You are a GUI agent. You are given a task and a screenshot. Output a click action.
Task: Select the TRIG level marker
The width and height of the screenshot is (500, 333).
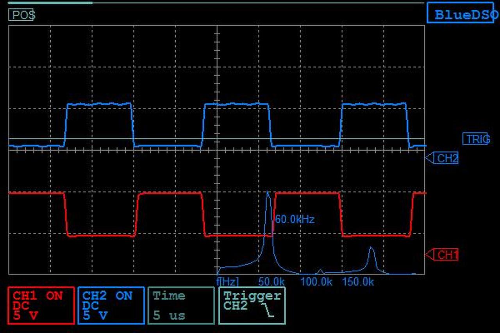476,139
